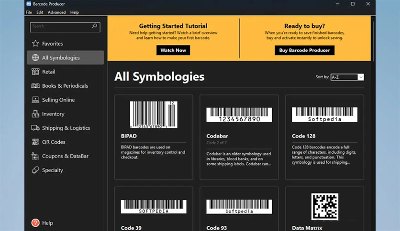Viewport: 400px width, 231px height.
Task: Click the Watch Now button
Action: [173, 50]
